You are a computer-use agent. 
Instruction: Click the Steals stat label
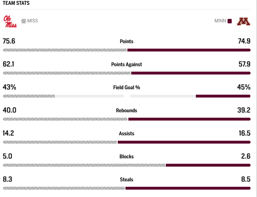coord(126,179)
